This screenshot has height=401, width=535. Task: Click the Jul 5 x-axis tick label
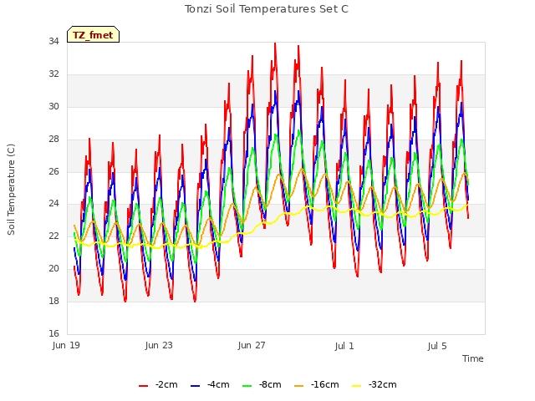click(x=437, y=346)
